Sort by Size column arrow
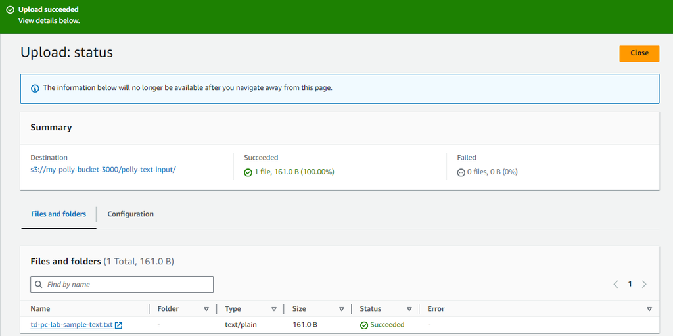Image resolution: width=673 pixels, height=336 pixels. (x=341, y=309)
